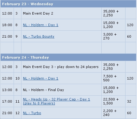Click event number 10 cell

tap(18, 78)
